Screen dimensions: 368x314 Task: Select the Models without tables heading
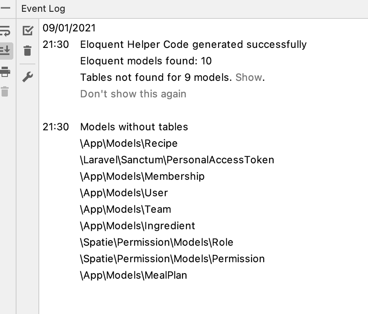coord(134,127)
